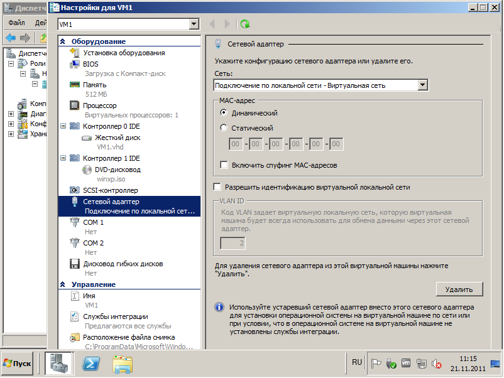Select Жесткий диск VM1.vhd entry

117,138
